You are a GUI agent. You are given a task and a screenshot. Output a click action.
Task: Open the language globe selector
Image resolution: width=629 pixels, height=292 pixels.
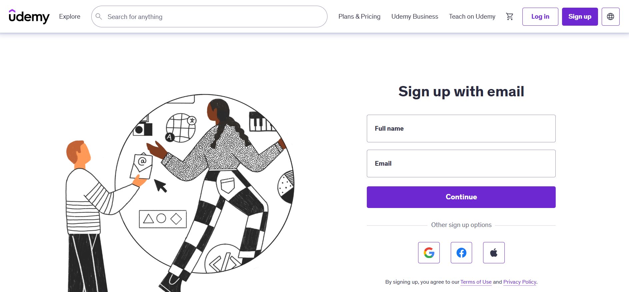tap(610, 17)
